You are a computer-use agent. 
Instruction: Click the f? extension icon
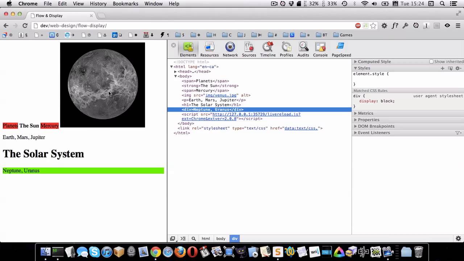tap(395, 25)
